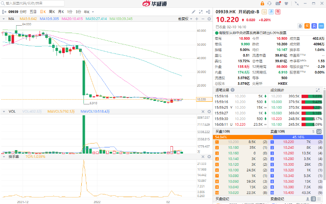Select the 五日 chart tab

(33, 12)
